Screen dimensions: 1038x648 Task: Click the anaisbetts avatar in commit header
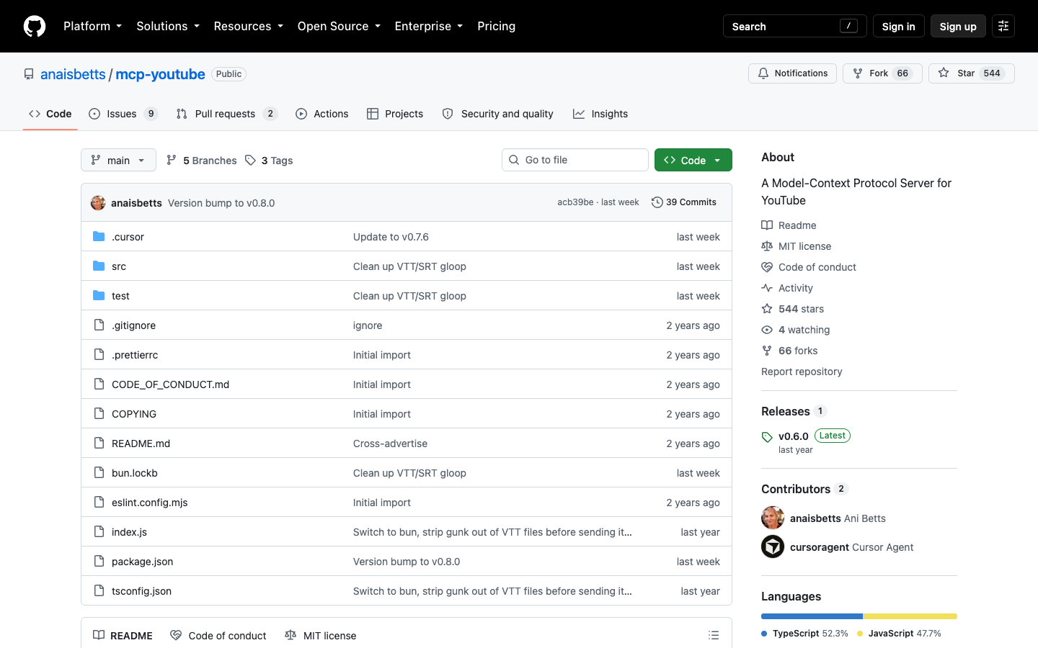[98, 203]
